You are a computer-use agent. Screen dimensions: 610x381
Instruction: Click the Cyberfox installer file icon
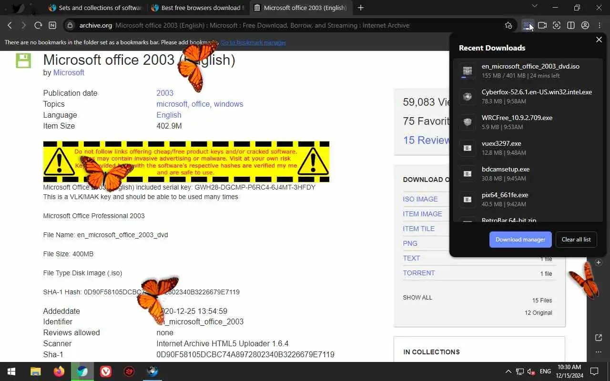468,97
